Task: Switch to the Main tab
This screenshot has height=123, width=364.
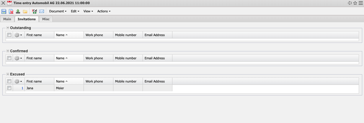Action: 7,19
